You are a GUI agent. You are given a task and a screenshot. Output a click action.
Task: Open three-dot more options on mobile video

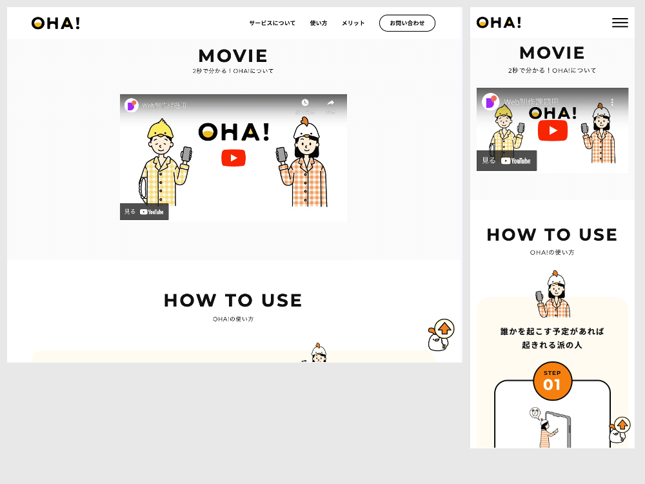[x=613, y=102]
